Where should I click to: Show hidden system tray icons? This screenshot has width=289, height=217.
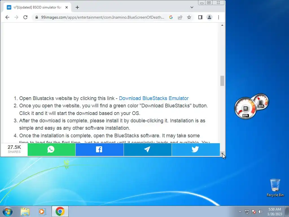[x=240, y=212]
